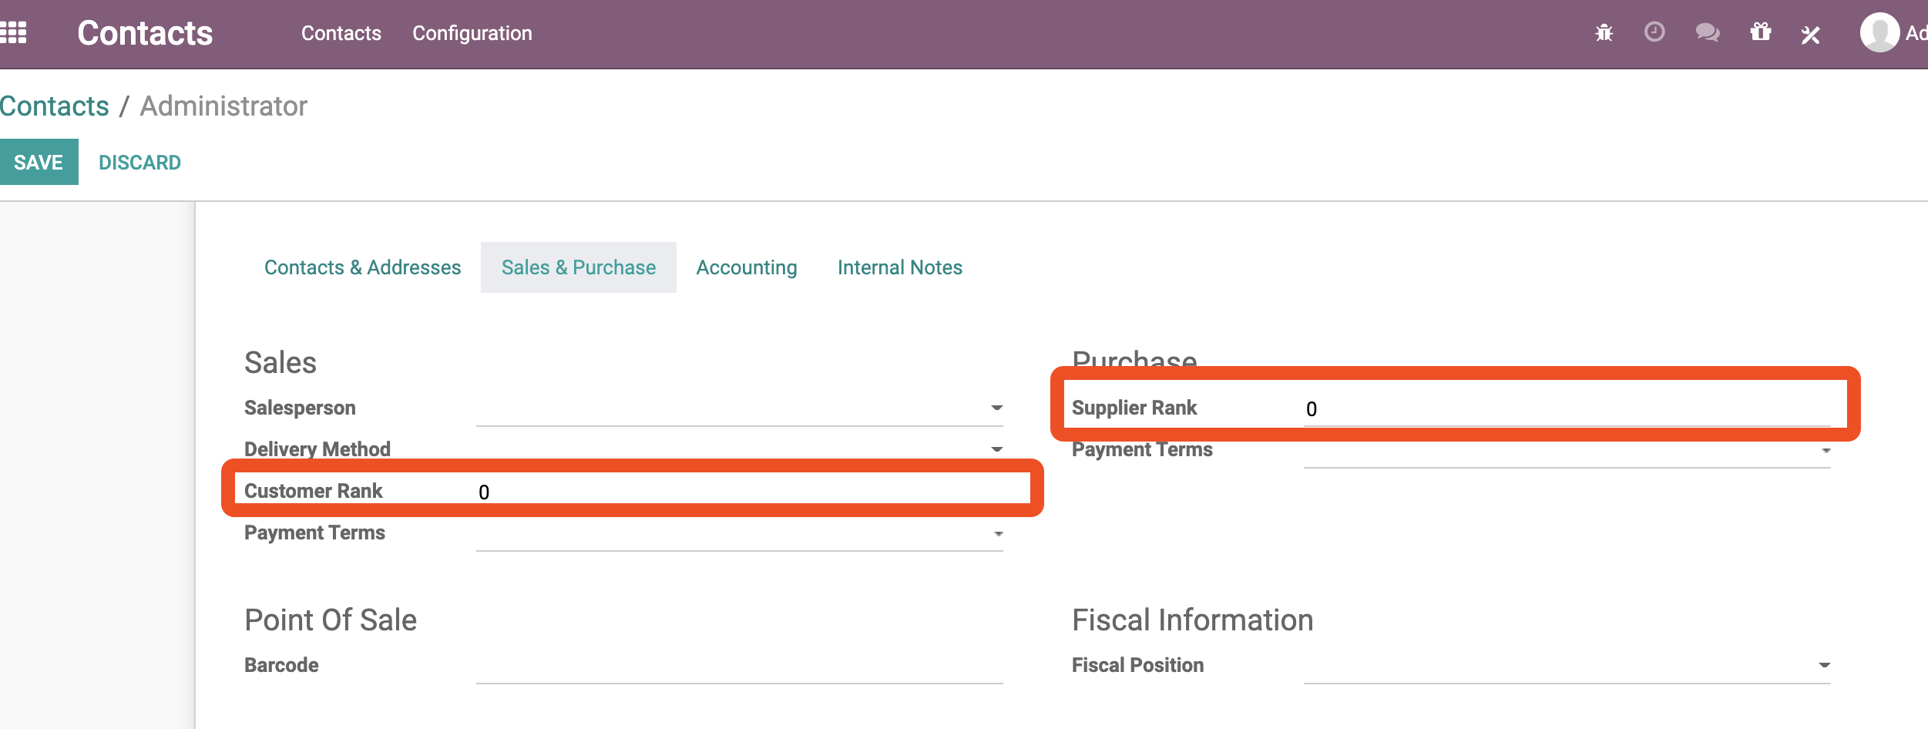This screenshot has width=1928, height=729.
Task: Expand the Salesperson dropdown
Action: pyautogui.click(x=739, y=408)
